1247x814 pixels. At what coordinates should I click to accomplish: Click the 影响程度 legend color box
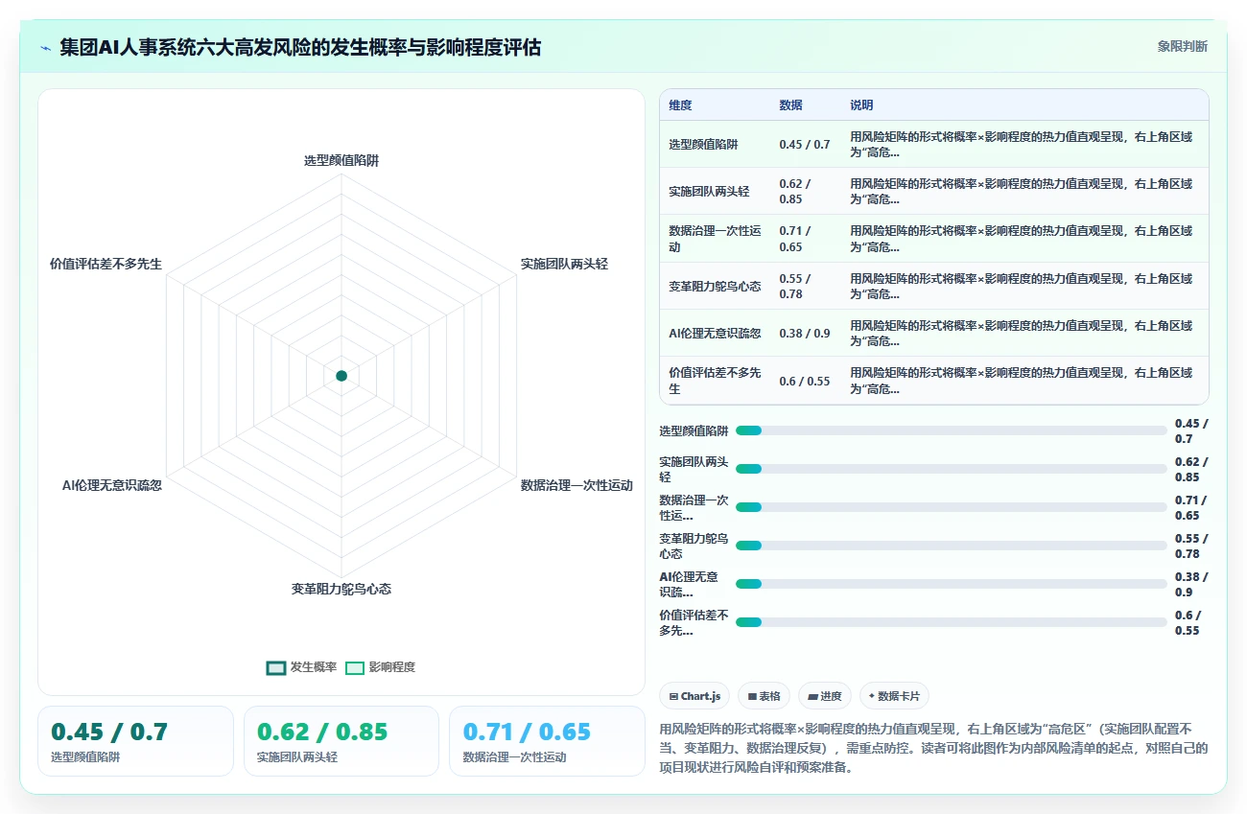tap(355, 667)
